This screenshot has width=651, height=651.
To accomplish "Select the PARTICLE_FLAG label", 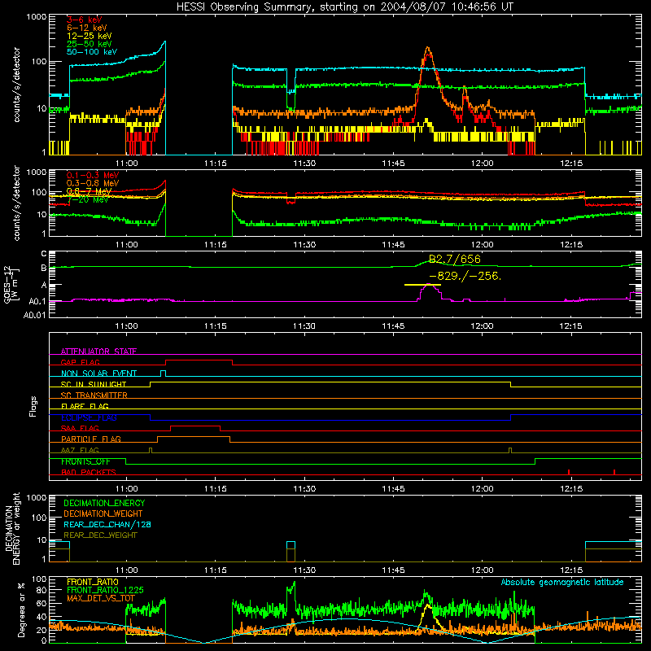I will click(x=91, y=439).
